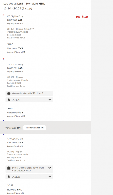Click the Vancouver YVR transfer row label
The width and height of the screenshot is (113, 195).
click(x=13, y=128)
